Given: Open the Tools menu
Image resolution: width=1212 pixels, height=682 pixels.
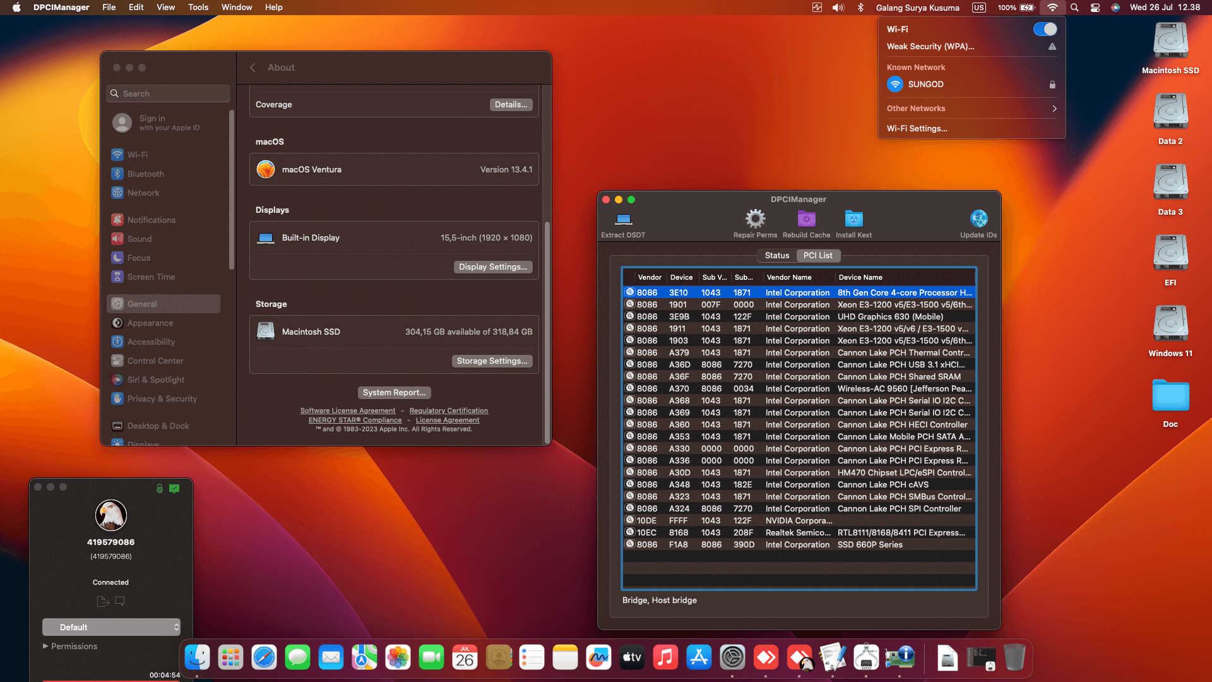Looking at the screenshot, I should coord(198,7).
